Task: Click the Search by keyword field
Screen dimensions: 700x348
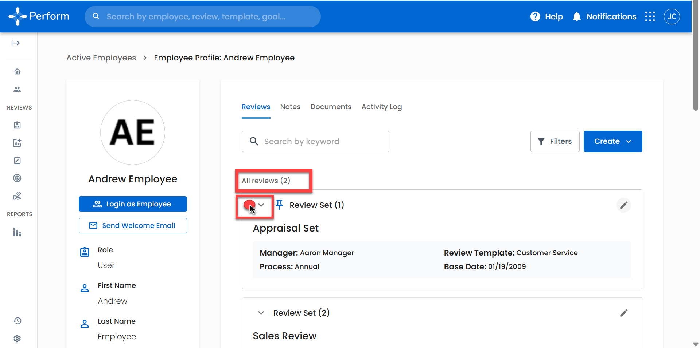Action: [315, 141]
